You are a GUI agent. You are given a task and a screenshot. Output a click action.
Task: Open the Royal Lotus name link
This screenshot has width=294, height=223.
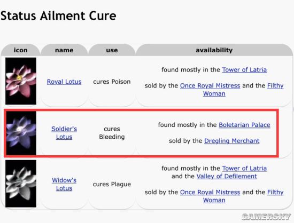(64, 82)
